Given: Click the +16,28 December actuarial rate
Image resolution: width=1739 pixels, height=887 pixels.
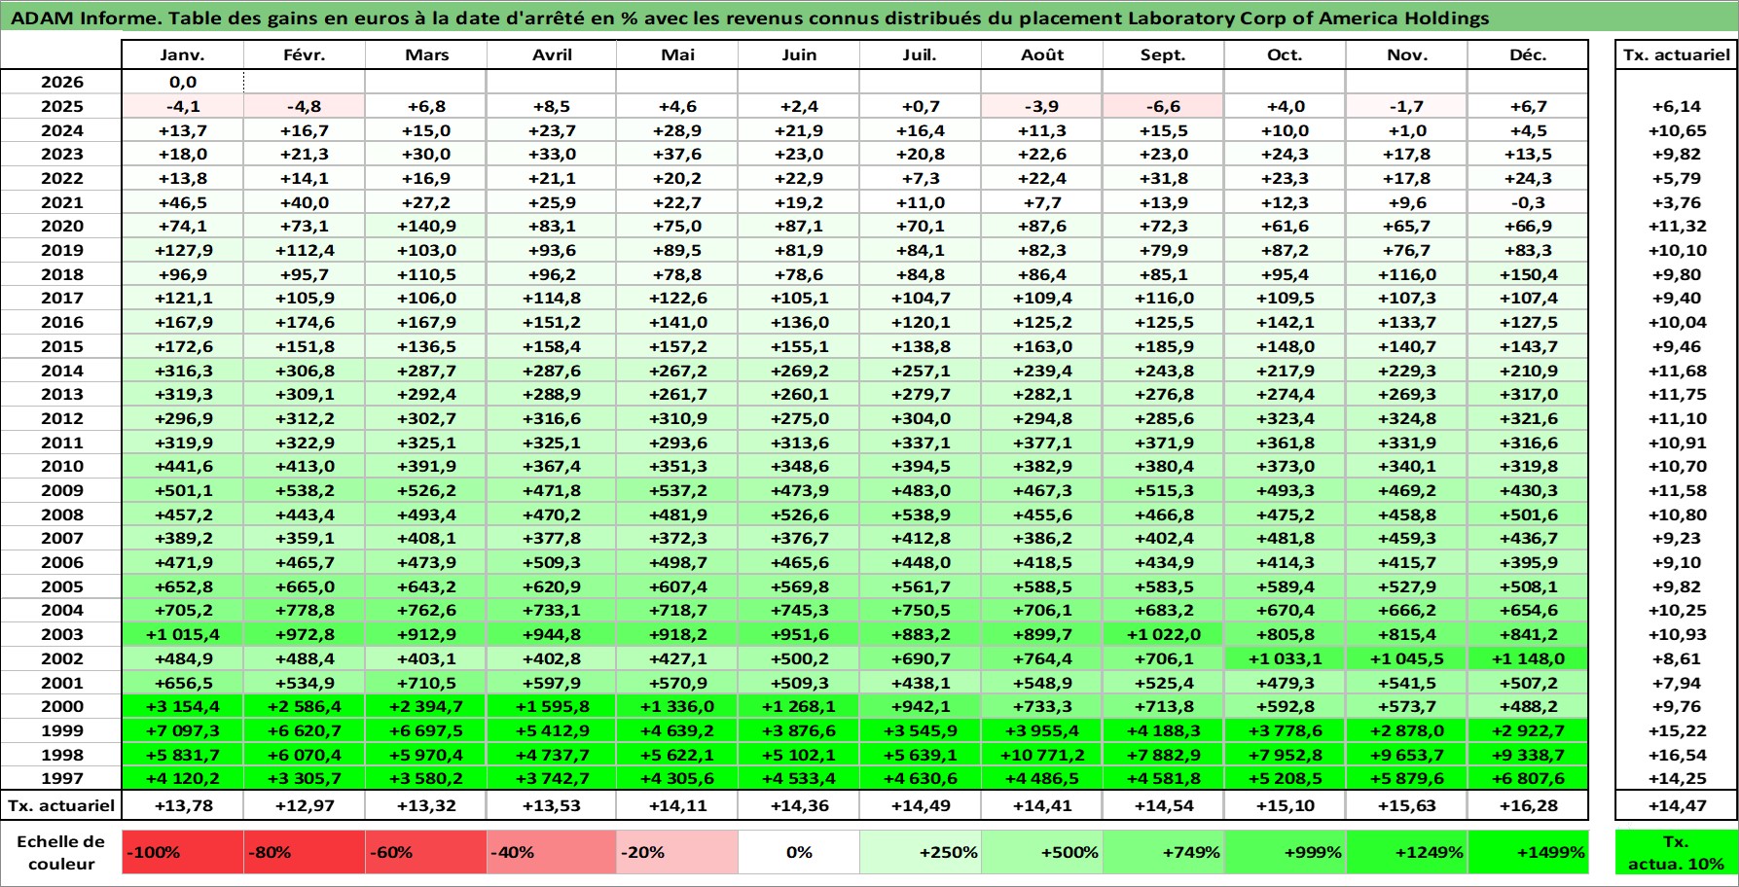Looking at the screenshot, I should click(1528, 805).
